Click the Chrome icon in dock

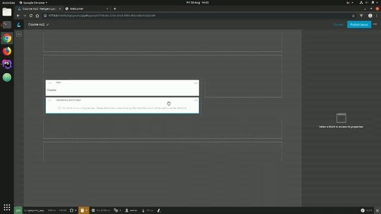7,38
